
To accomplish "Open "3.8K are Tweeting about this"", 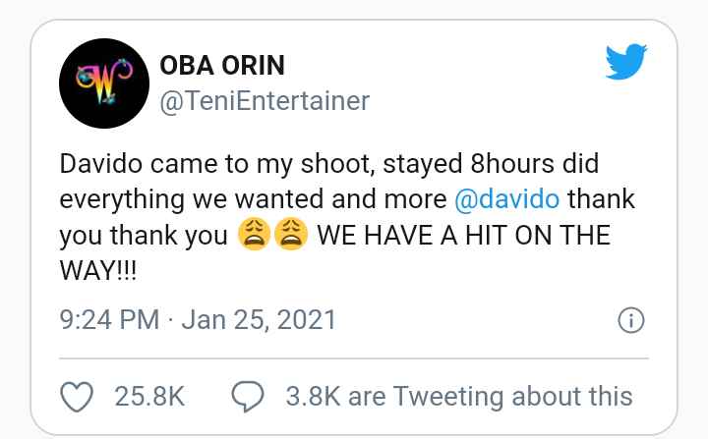I will (x=458, y=396).
